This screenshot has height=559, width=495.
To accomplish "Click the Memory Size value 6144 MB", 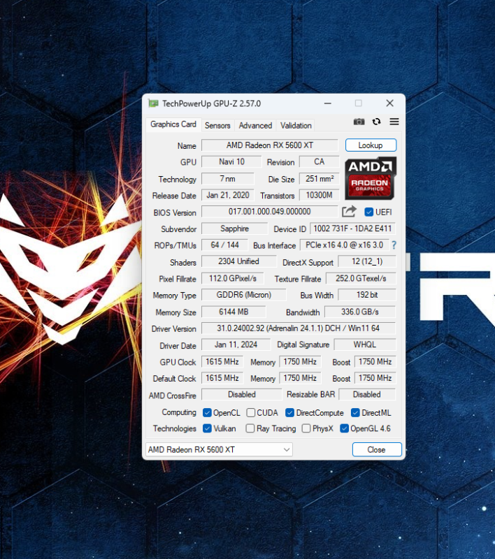I will tap(234, 312).
